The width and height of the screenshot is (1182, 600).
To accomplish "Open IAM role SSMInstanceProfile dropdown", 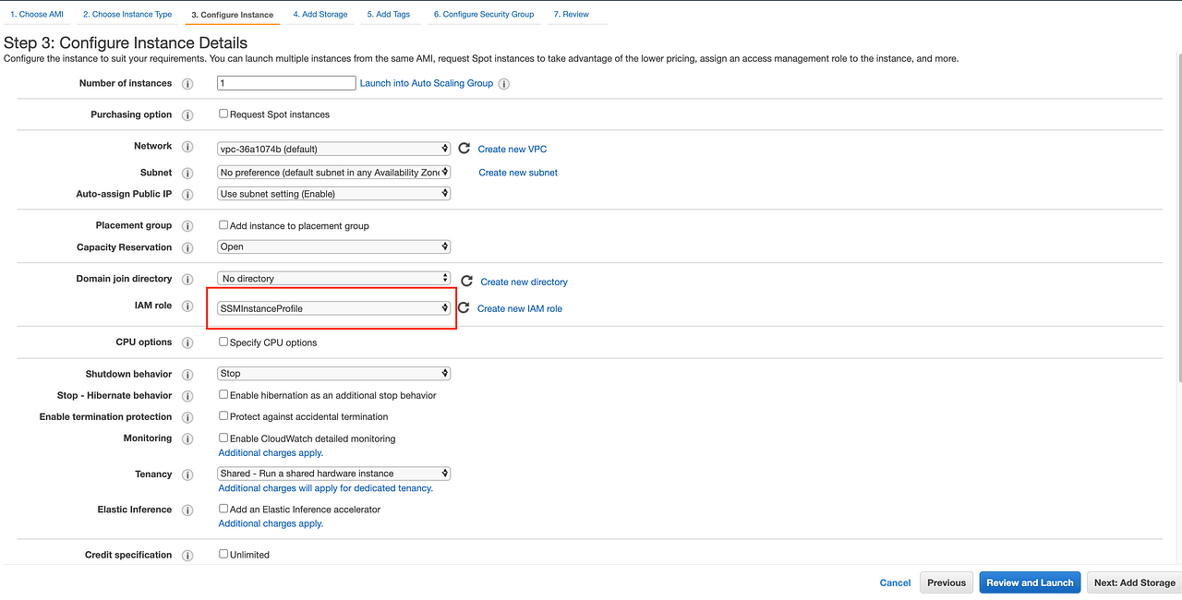I will [x=333, y=308].
